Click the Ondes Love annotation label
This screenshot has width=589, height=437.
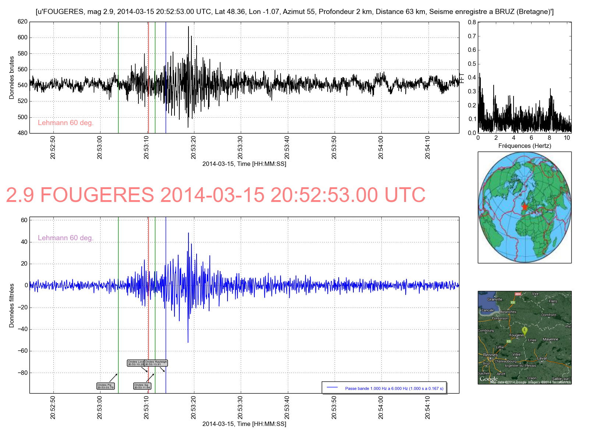coord(135,363)
